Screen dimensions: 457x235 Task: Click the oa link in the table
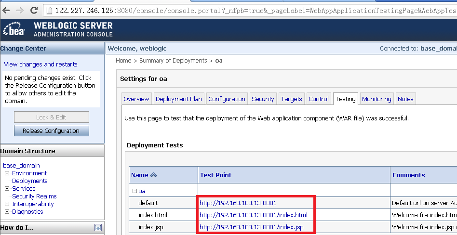tap(142, 191)
